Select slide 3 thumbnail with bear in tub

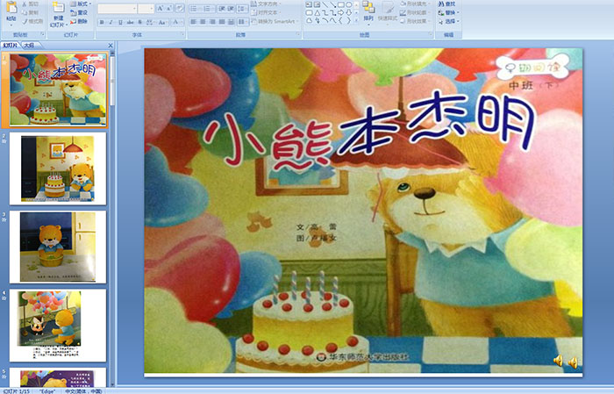coord(58,247)
